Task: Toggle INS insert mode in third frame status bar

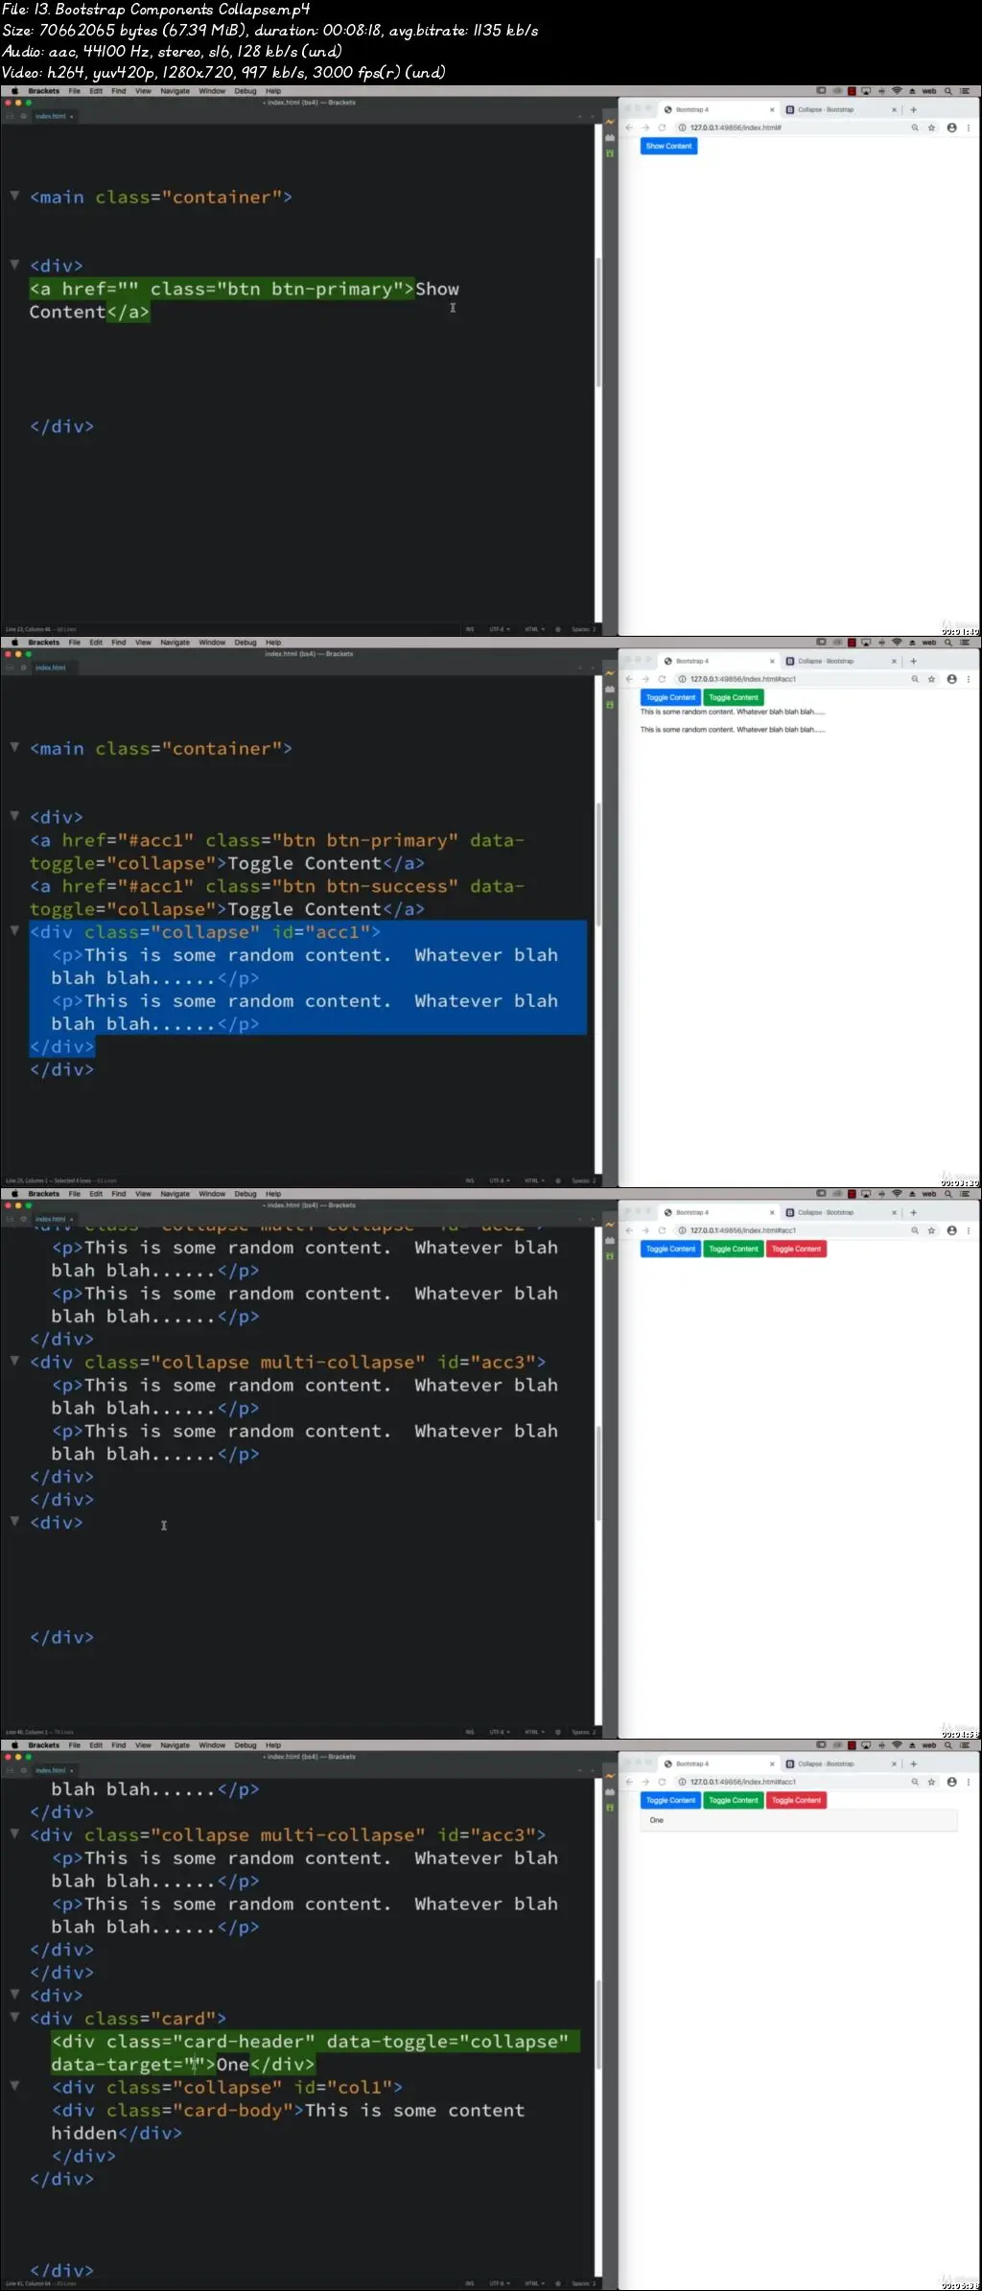Action: pos(470,1732)
